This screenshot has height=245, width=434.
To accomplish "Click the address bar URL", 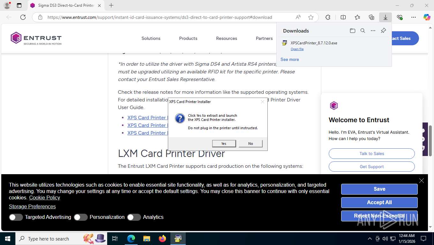I will coord(160,17).
